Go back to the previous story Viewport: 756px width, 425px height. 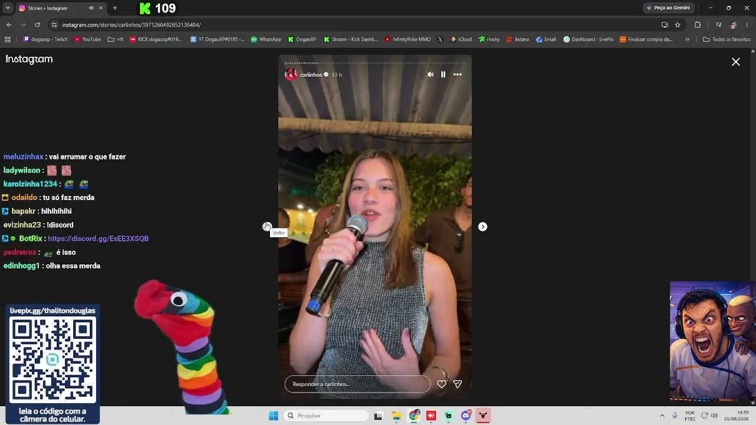(x=267, y=227)
